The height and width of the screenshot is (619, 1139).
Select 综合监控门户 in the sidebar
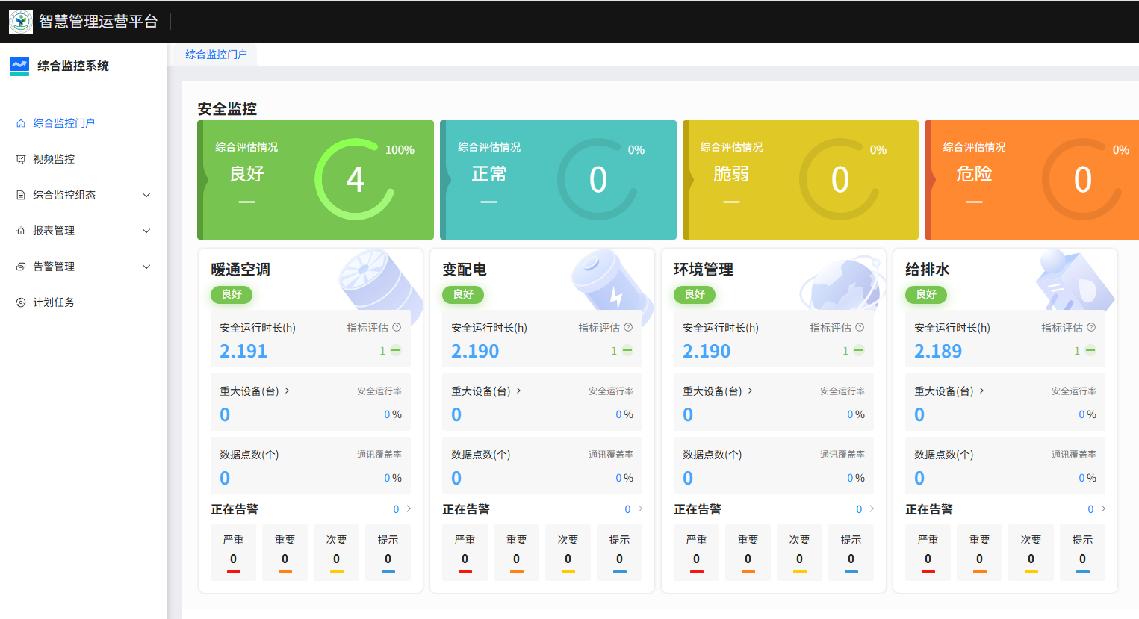click(x=63, y=123)
